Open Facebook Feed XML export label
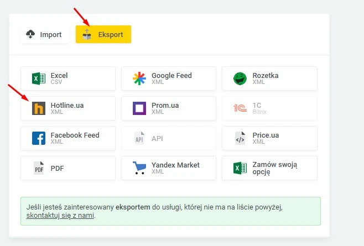This screenshot has height=246, width=364. [75, 138]
